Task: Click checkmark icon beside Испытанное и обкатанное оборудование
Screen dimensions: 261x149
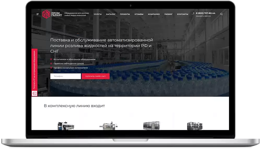Action: click(x=51, y=59)
